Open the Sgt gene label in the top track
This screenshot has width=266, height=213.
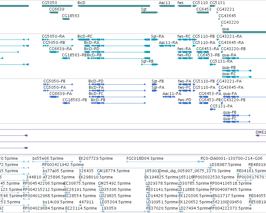tap(144, 9)
